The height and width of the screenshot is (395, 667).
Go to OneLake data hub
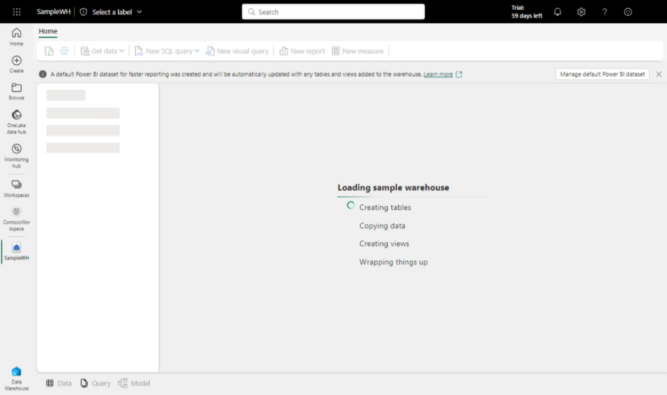(x=16, y=121)
